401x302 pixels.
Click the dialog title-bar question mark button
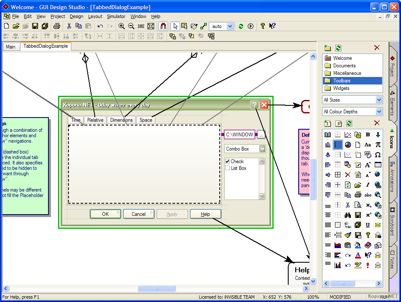tap(254, 105)
